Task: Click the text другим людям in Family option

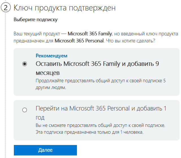Action: [51, 88]
